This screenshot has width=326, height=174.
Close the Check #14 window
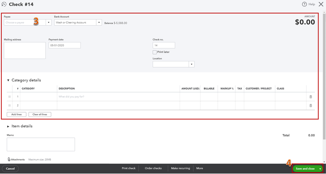click(321, 4)
